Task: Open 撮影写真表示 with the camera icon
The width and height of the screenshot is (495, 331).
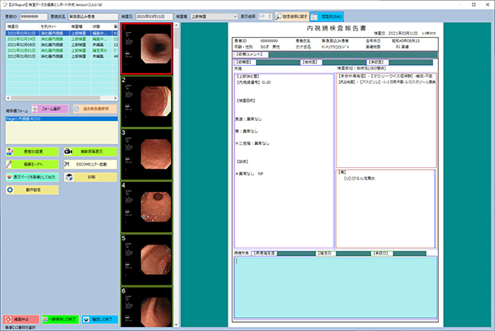Action: coord(69,152)
